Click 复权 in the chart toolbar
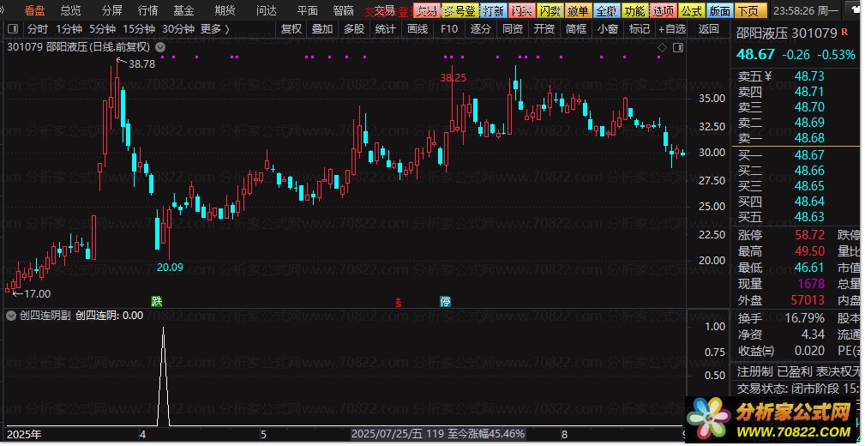Image resolution: width=865 pixels, height=446 pixels. point(291,28)
